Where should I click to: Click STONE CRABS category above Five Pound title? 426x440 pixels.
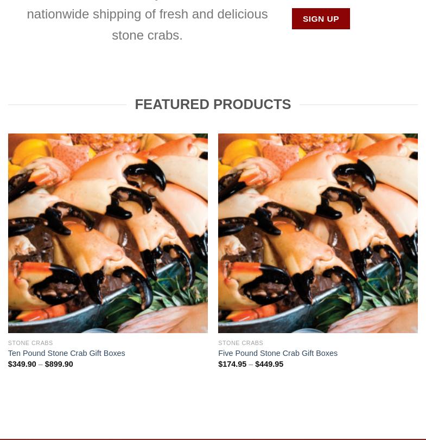pyautogui.click(x=240, y=343)
